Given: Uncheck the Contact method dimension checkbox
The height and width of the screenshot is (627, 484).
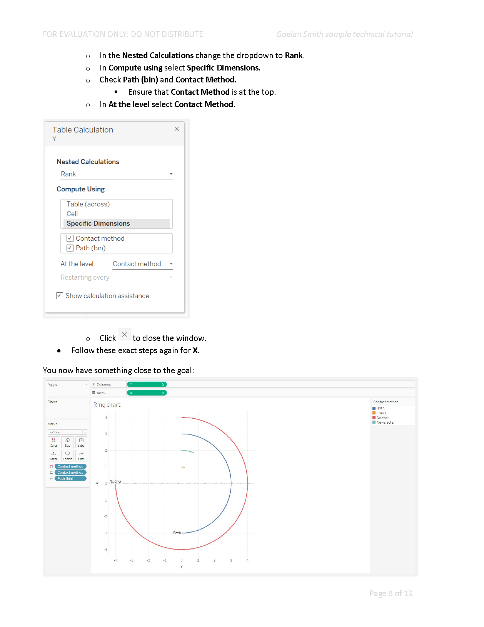Looking at the screenshot, I should click(x=70, y=238).
